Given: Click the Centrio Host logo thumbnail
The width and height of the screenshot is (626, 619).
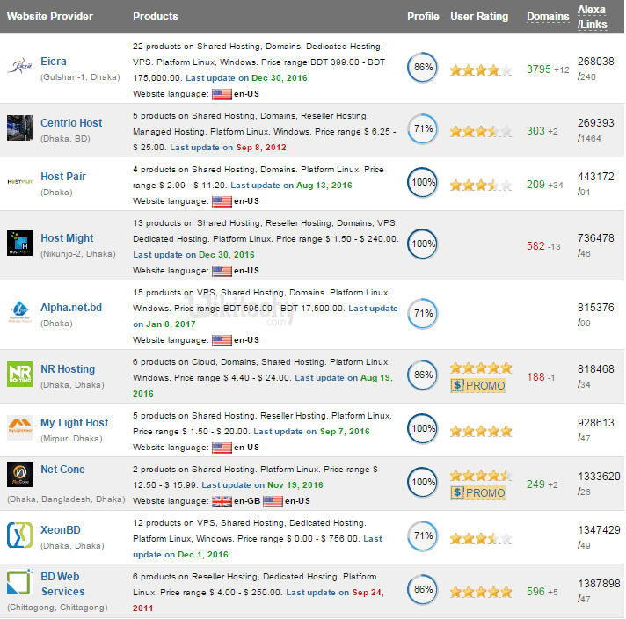Looking at the screenshot, I should [19, 127].
